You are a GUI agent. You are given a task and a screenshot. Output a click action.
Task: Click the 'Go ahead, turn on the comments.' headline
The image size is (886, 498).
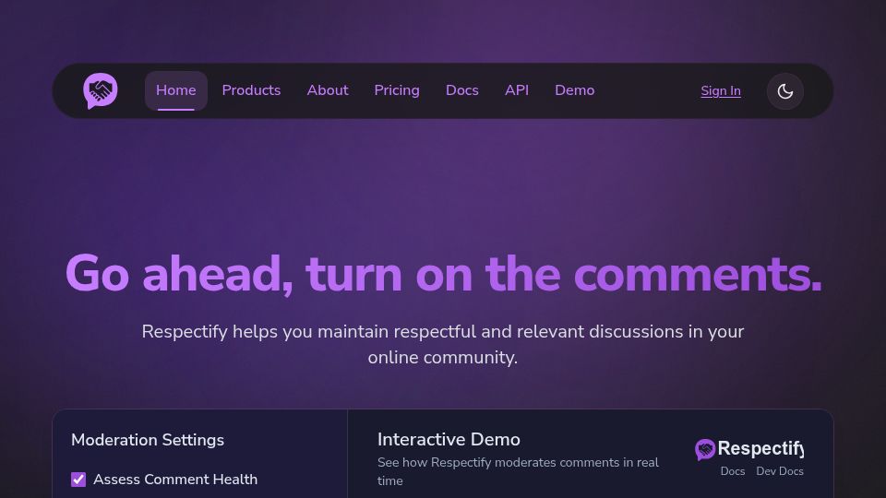click(443, 274)
